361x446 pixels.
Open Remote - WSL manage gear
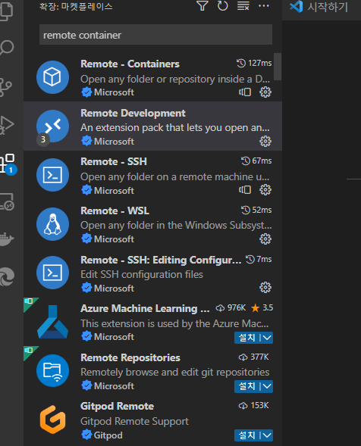pyautogui.click(x=265, y=239)
